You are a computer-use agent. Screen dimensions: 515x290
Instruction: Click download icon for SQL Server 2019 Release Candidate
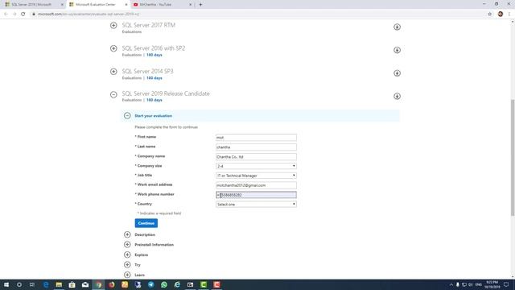pyautogui.click(x=397, y=97)
